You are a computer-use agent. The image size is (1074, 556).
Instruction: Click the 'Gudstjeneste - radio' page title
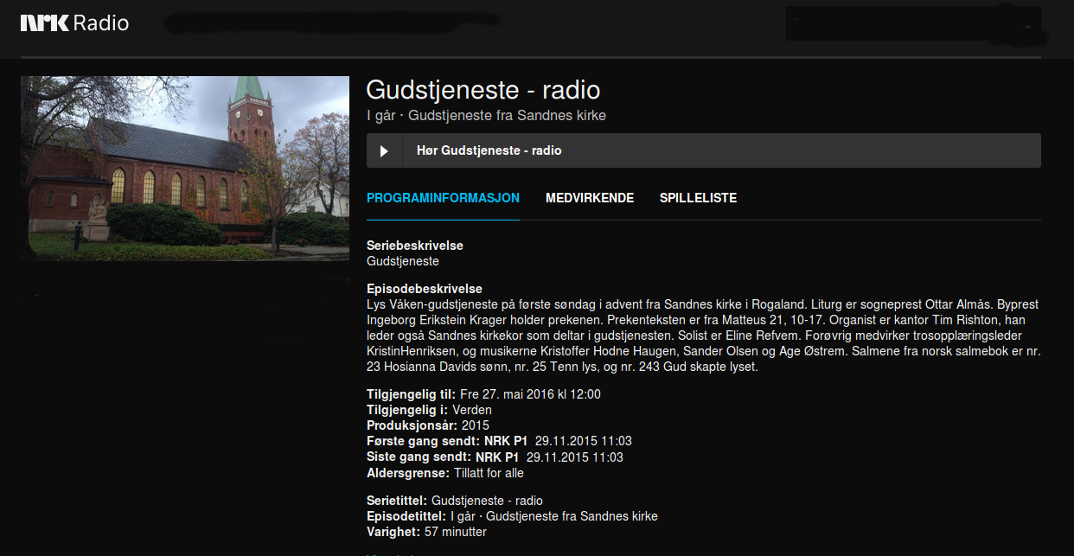tap(483, 90)
